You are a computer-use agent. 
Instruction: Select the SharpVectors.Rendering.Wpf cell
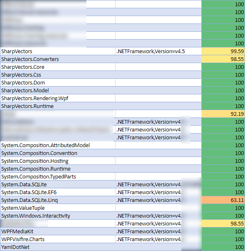58,98
